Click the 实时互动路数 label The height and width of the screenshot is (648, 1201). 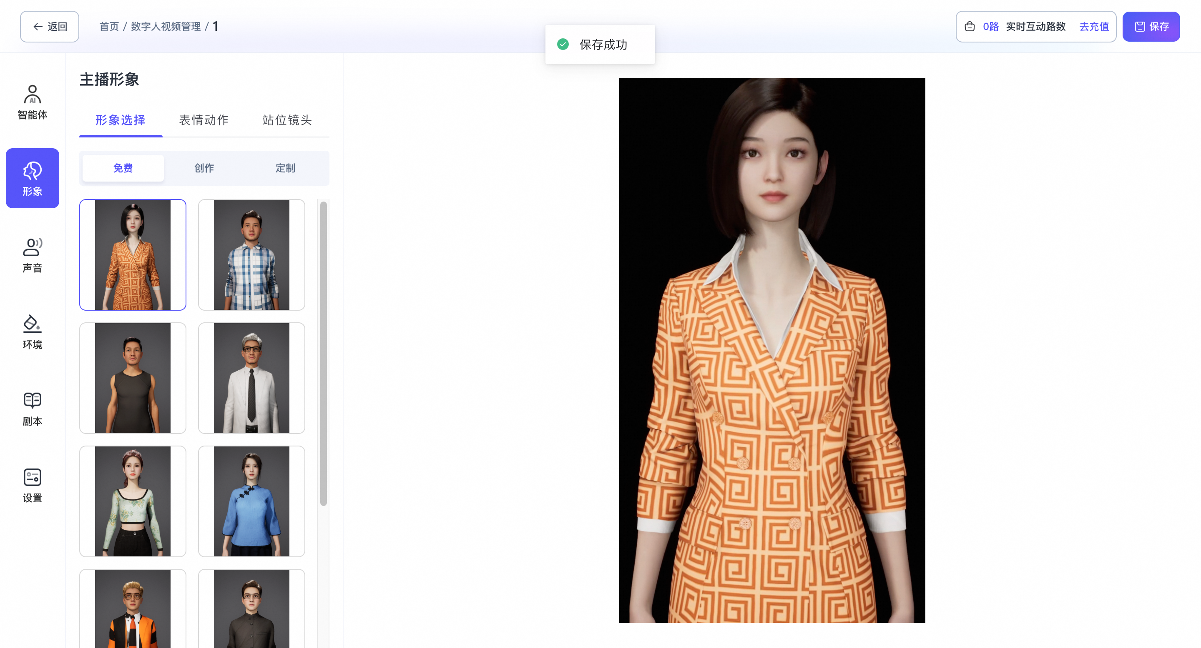click(1035, 27)
